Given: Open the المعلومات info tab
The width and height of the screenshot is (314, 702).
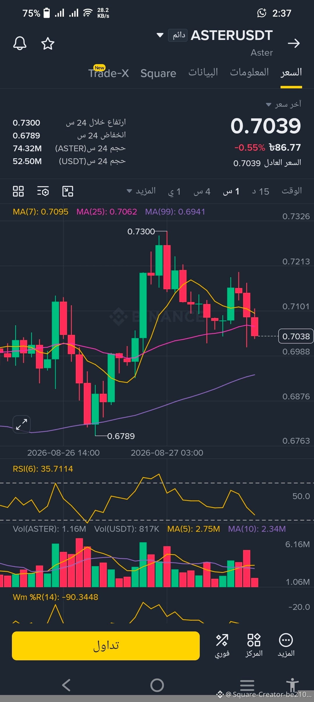Looking at the screenshot, I should click(x=249, y=72).
